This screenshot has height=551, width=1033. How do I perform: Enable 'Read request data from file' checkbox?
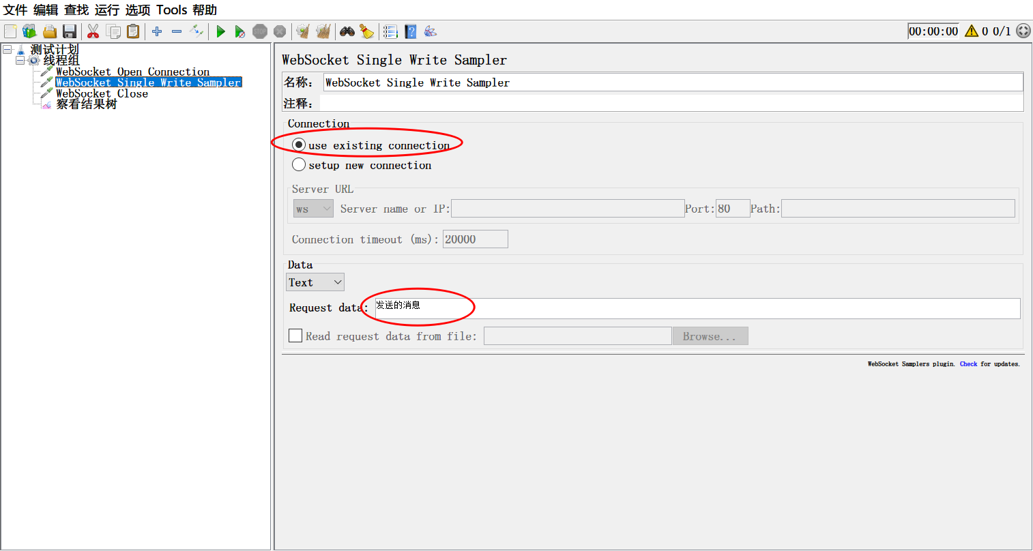295,336
